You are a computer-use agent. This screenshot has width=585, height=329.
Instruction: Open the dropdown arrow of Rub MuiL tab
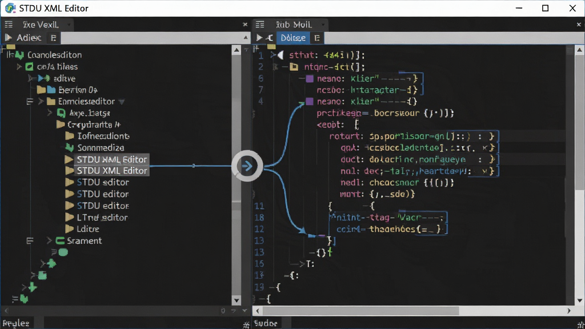[322, 25]
